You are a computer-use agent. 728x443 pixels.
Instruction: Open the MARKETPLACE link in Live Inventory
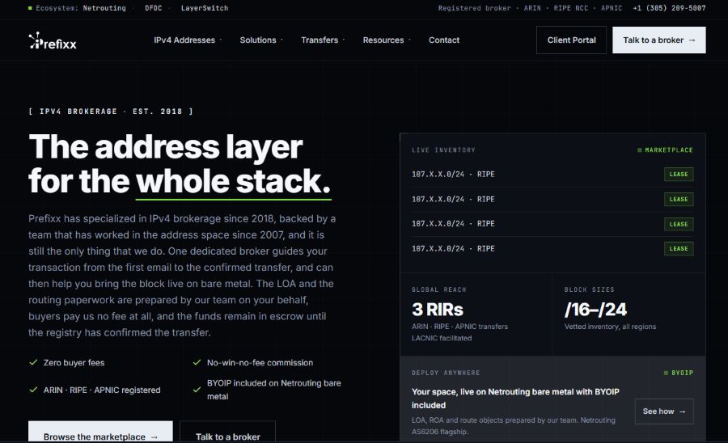[x=666, y=150]
